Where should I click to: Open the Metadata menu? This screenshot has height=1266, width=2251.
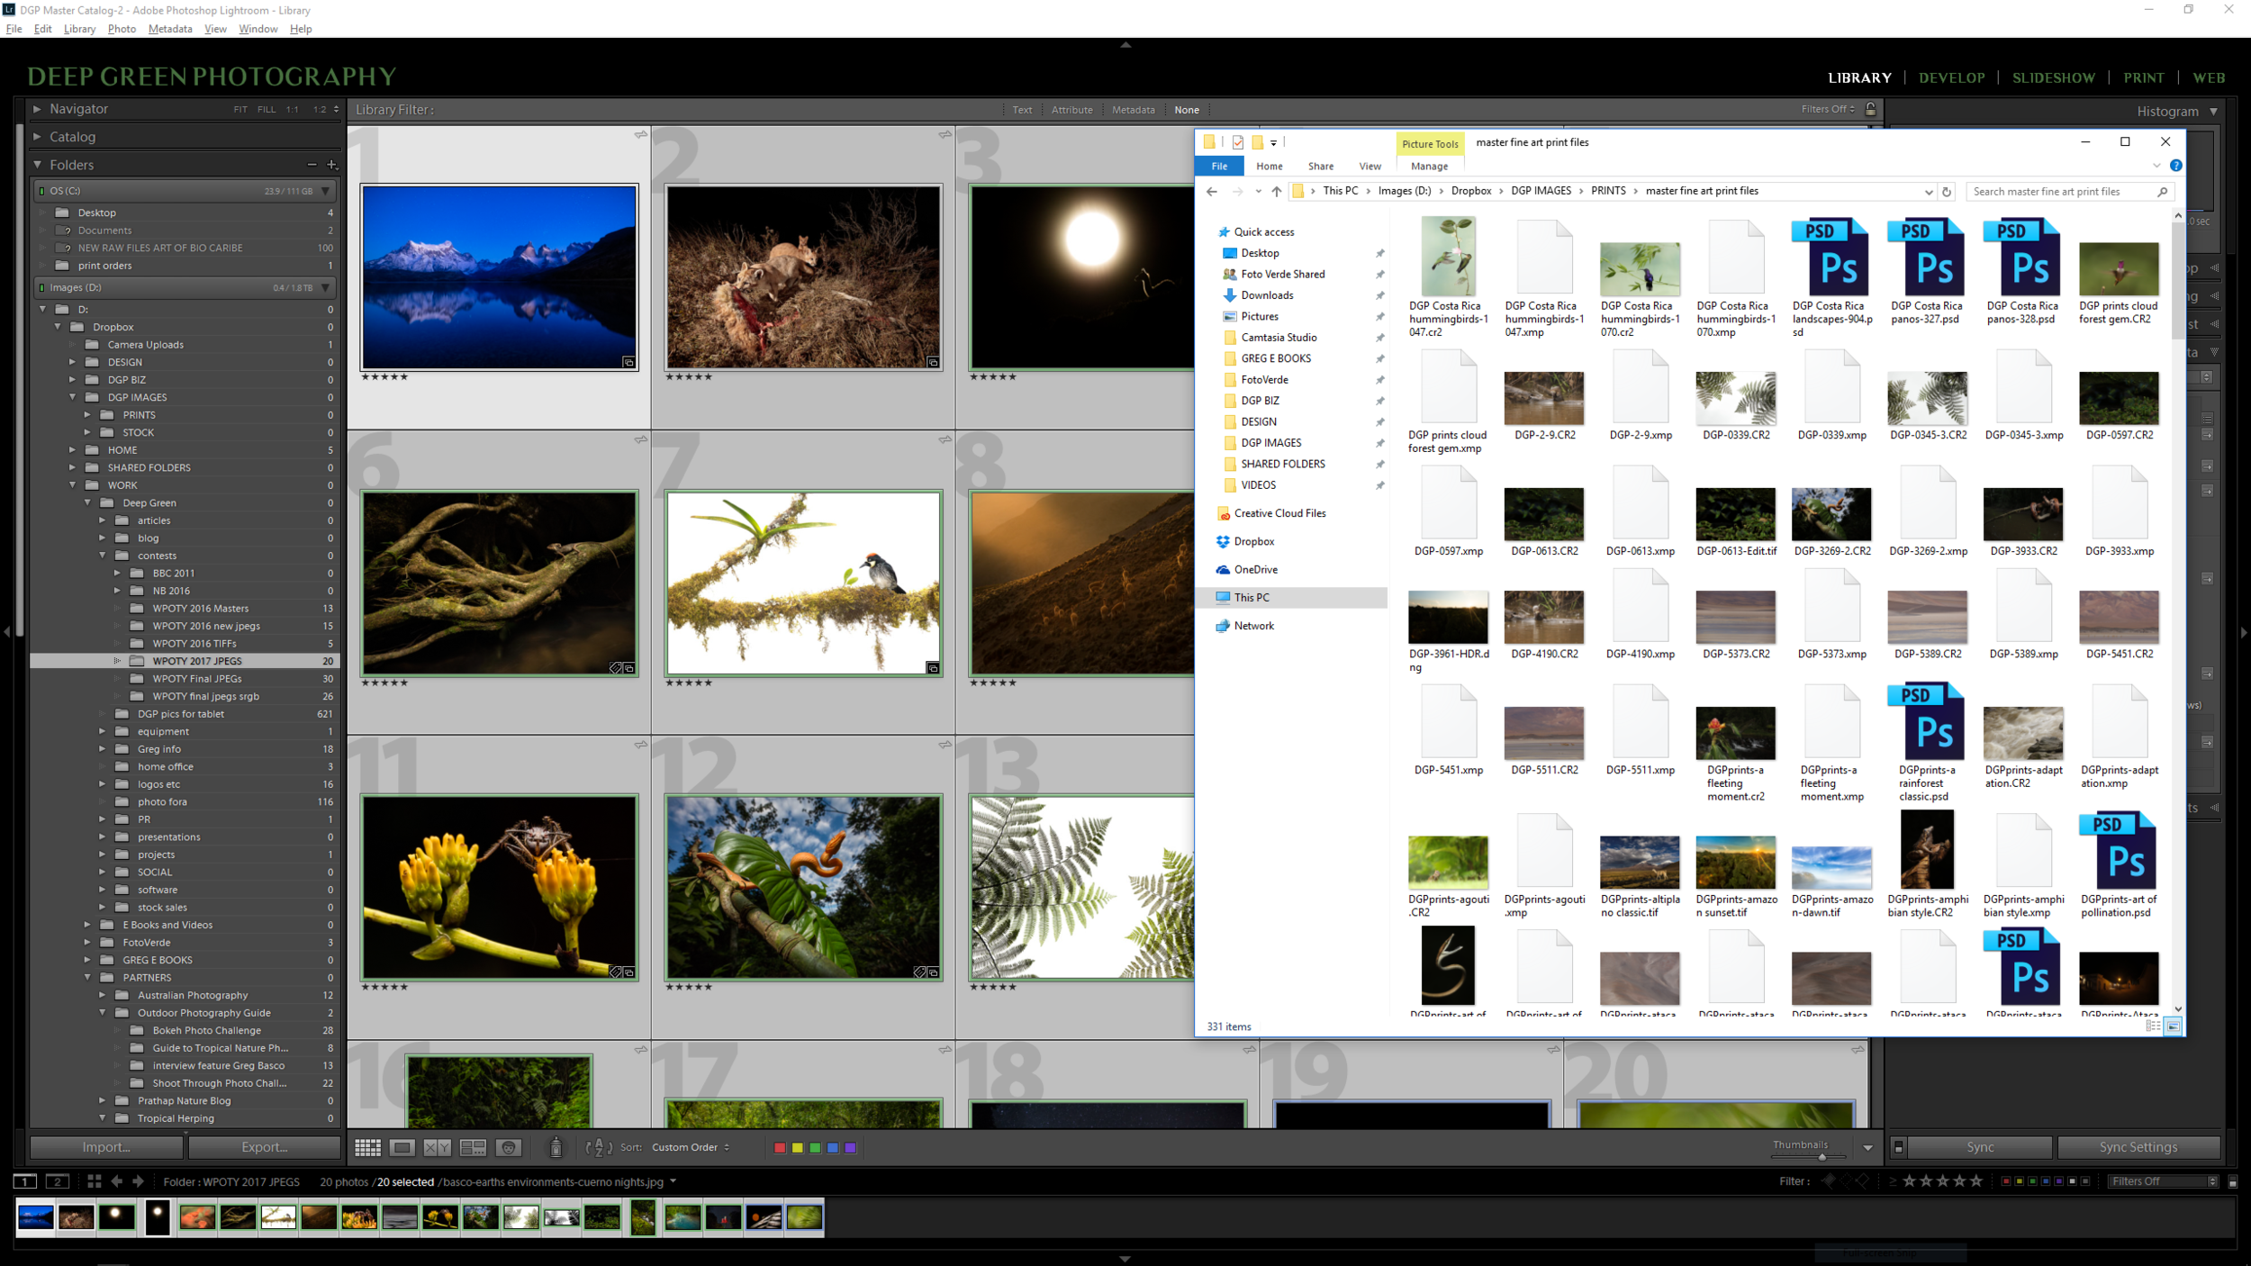click(x=170, y=29)
